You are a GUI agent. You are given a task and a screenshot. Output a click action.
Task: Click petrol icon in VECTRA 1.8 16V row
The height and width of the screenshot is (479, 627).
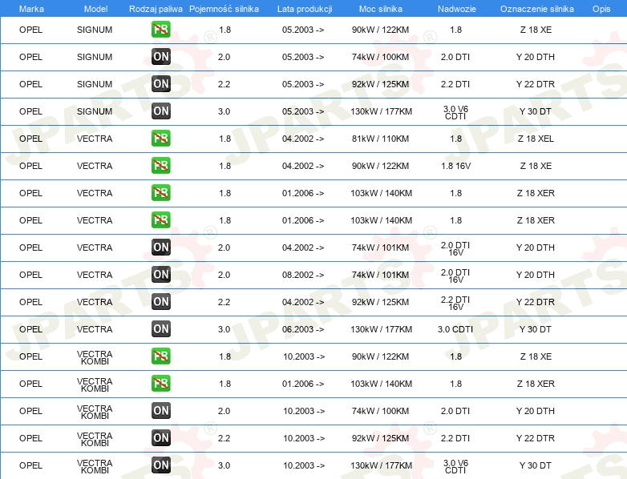pyautogui.click(x=160, y=165)
